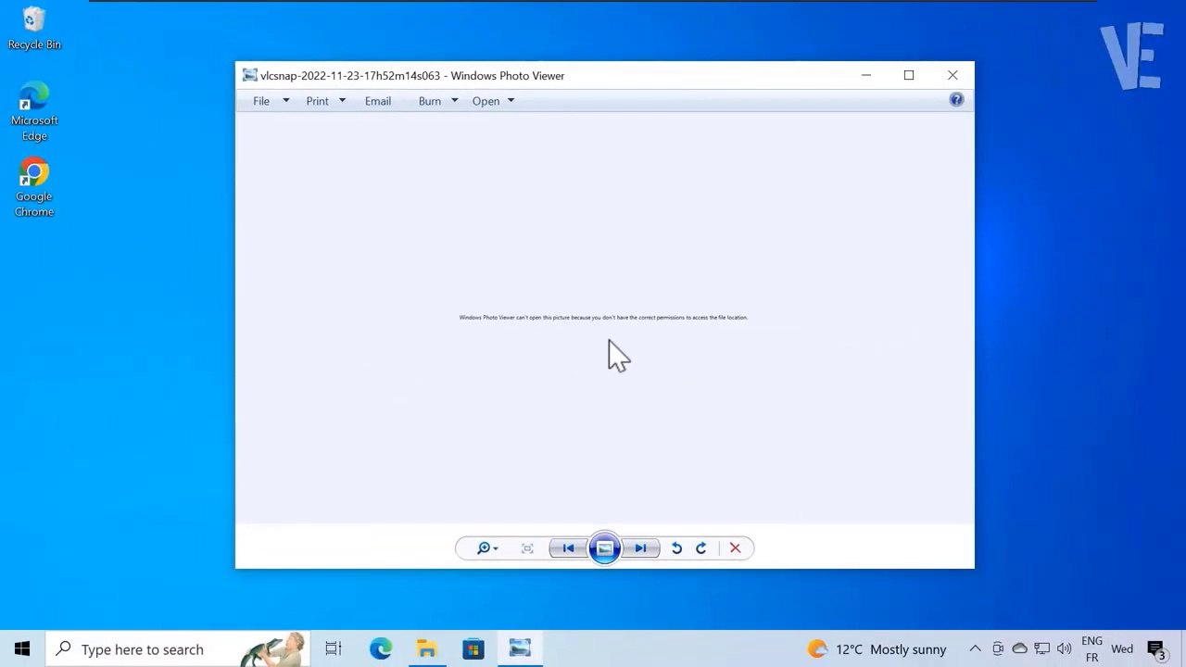Expand the Print dropdown arrow
The image size is (1186, 667).
click(342, 101)
